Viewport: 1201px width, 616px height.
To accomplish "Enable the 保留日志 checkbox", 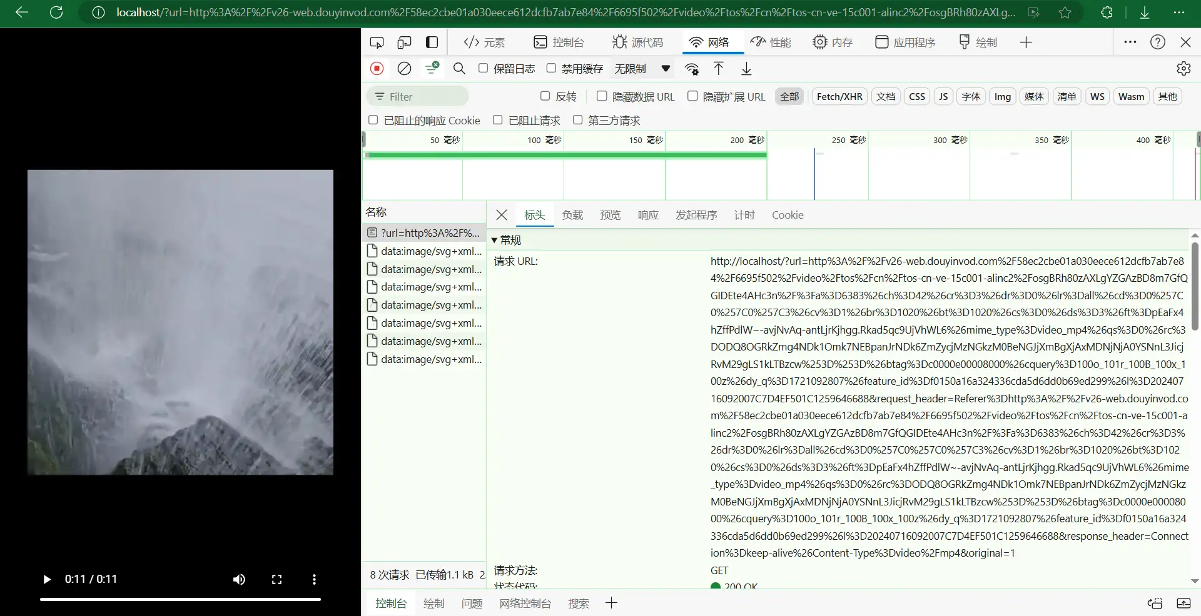I will coord(484,68).
